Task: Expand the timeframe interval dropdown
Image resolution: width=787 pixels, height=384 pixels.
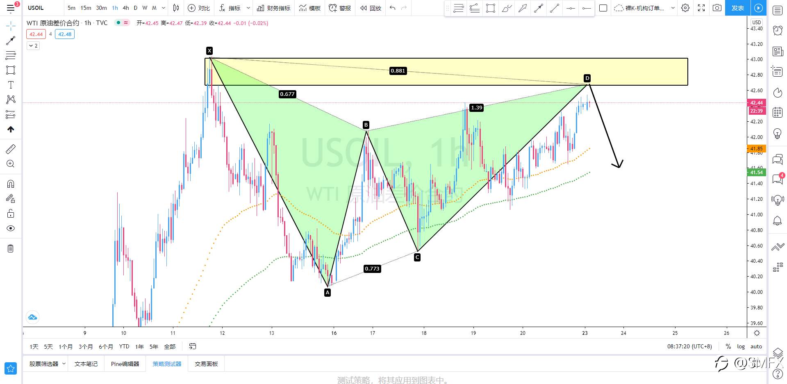Action: click(x=164, y=8)
